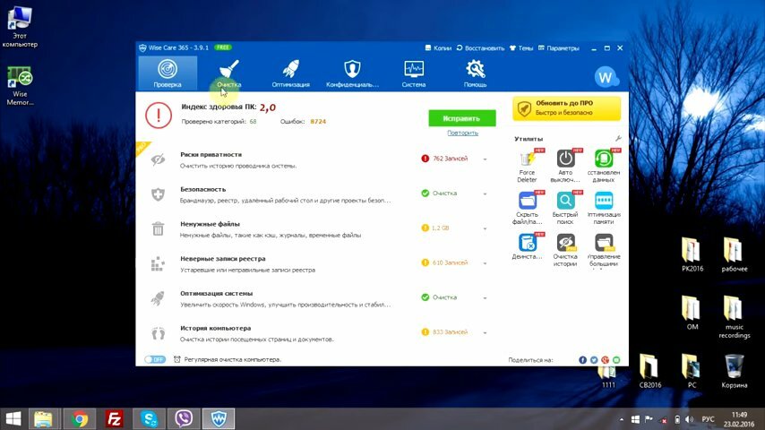Expand Оптимизация системы row arrow
This screenshot has width=765, height=430.
pos(485,297)
